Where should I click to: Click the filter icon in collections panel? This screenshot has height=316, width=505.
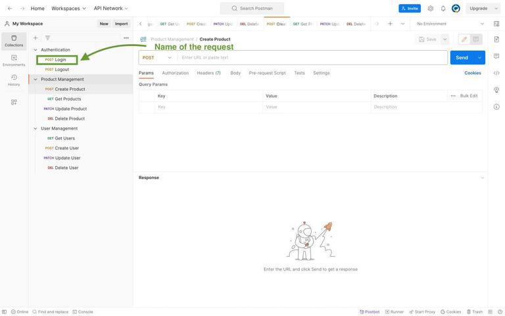coord(47,38)
